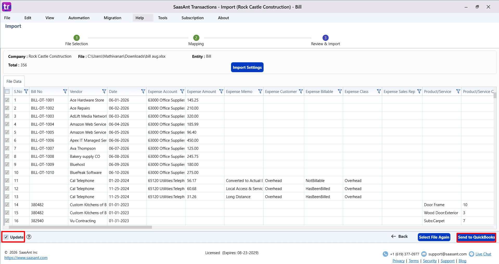
Task: Uncheck row 2 BILL-DT-1002 checkbox
Action: (7, 108)
